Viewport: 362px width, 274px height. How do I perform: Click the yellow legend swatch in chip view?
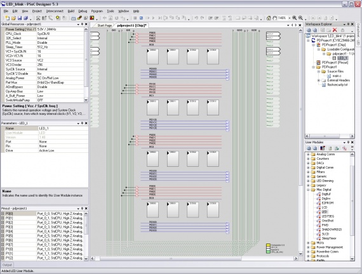point(268,245)
